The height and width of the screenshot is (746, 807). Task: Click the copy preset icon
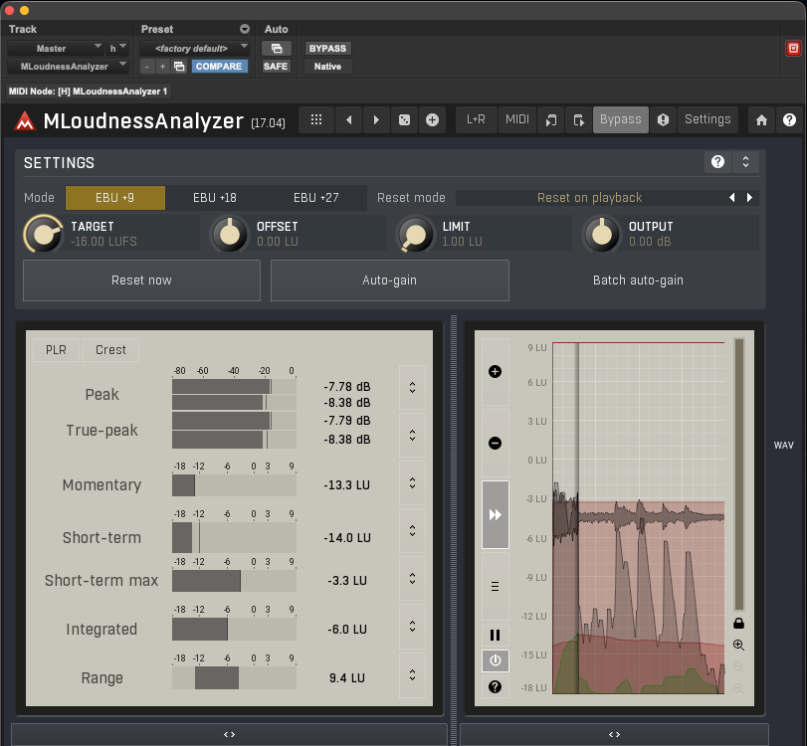550,120
